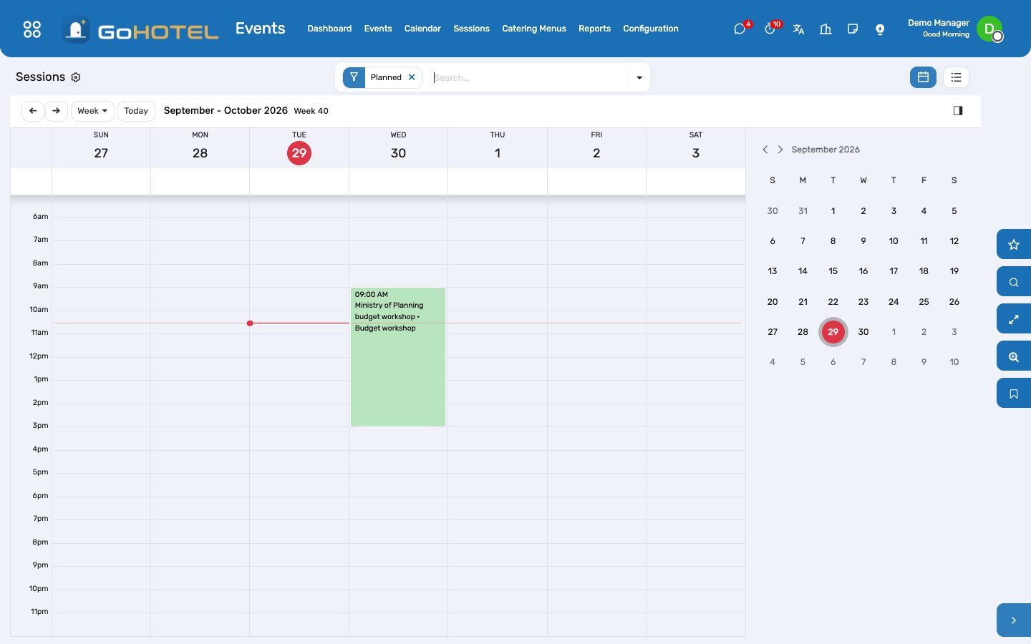Open the Reports menu

pyautogui.click(x=595, y=29)
